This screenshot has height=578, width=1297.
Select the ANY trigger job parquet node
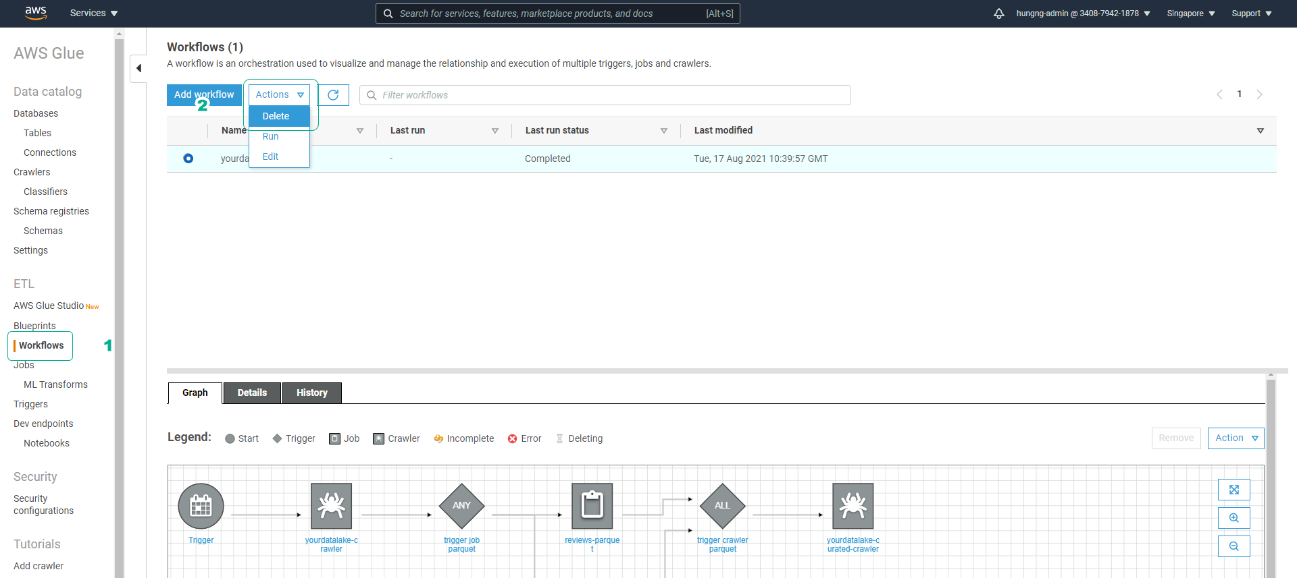[x=461, y=506]
